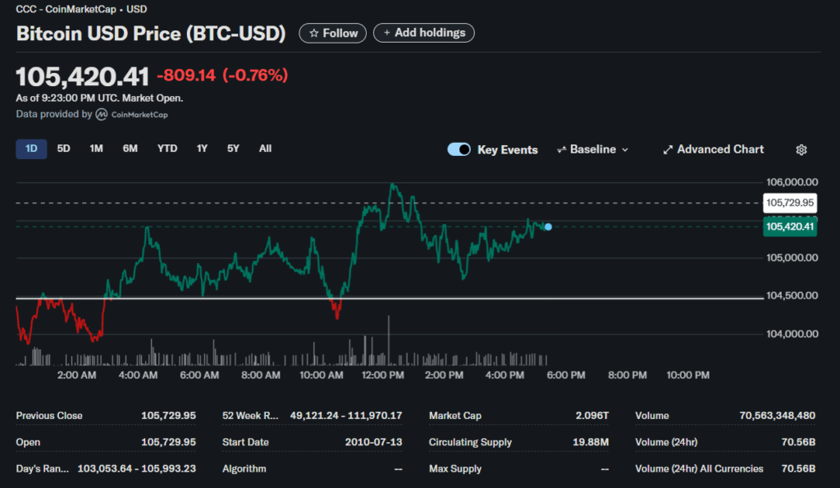Viewport: 840px width, 488px height.
Task: Click the 106,000.00 y-axis label
Action: pos(792,182)
